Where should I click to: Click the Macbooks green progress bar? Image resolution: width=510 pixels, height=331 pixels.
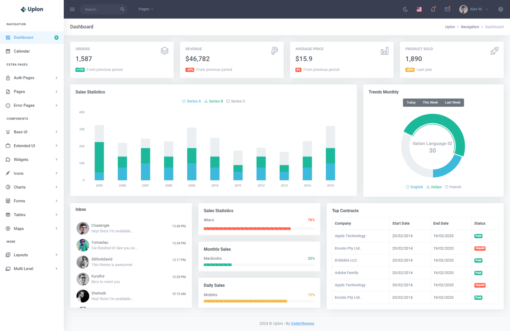[x=218, y=265]
